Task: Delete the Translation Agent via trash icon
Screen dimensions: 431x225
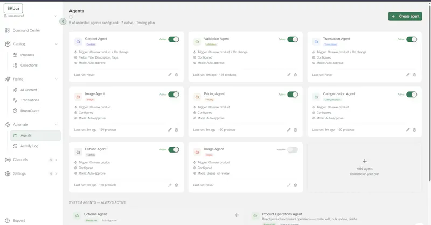Action: pos(414,75)
